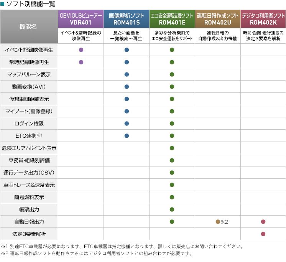Click the 多彩な分析機能でエコ安全運転をサポート description

point(172,36)
